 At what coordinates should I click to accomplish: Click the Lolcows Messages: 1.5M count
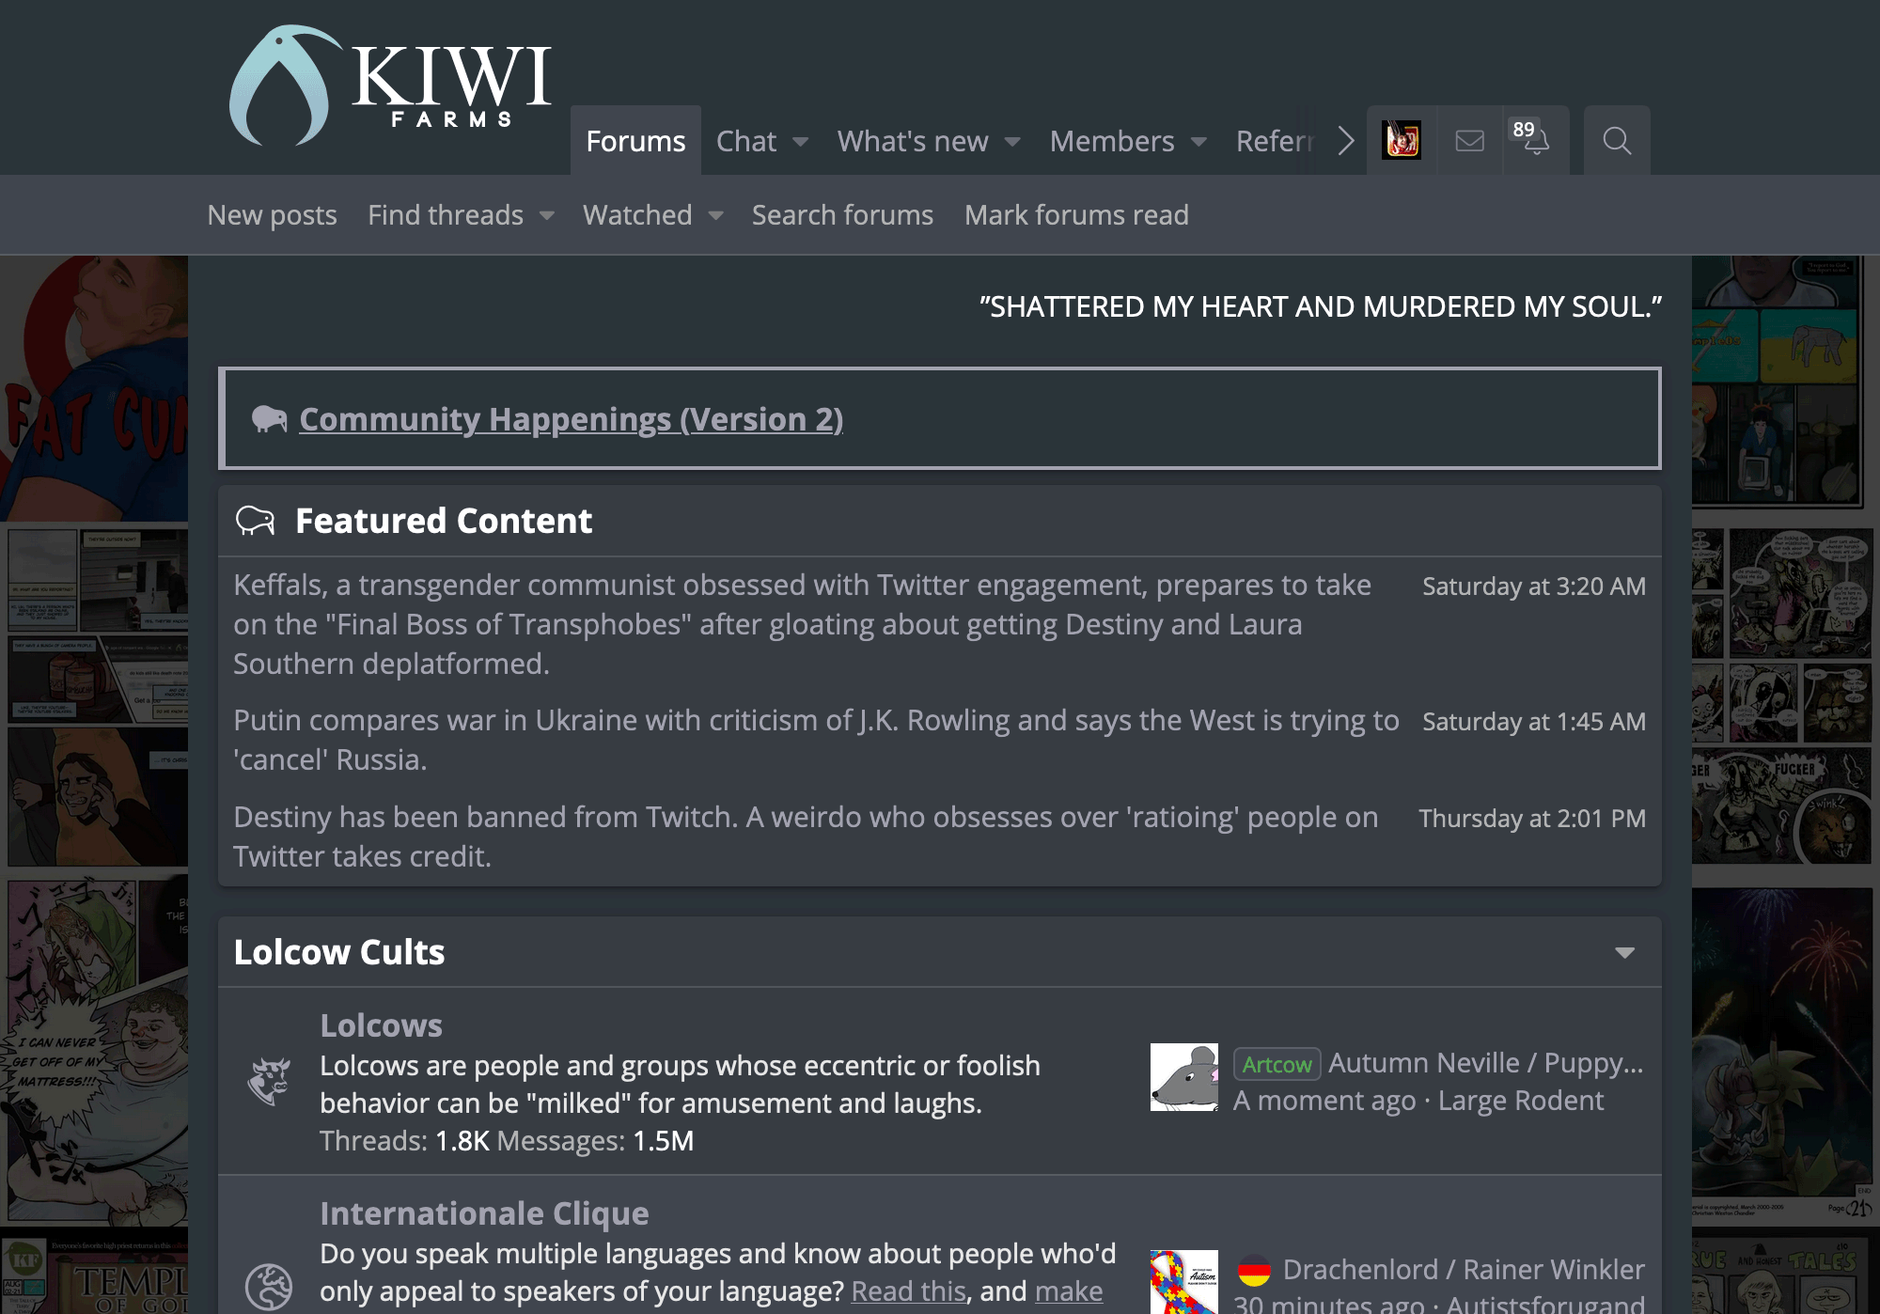point(595,1141)
